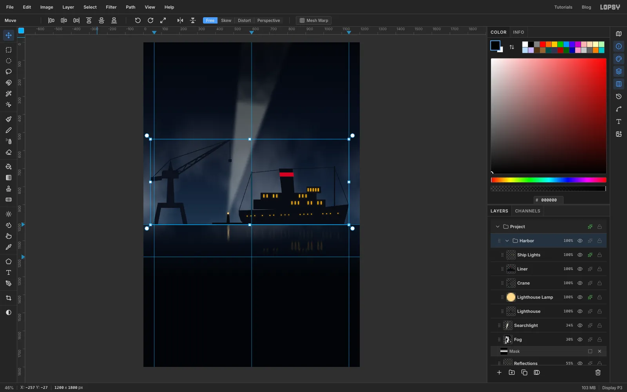Hide the Crane layer
The image size is (627, 392).
(580, 283)
